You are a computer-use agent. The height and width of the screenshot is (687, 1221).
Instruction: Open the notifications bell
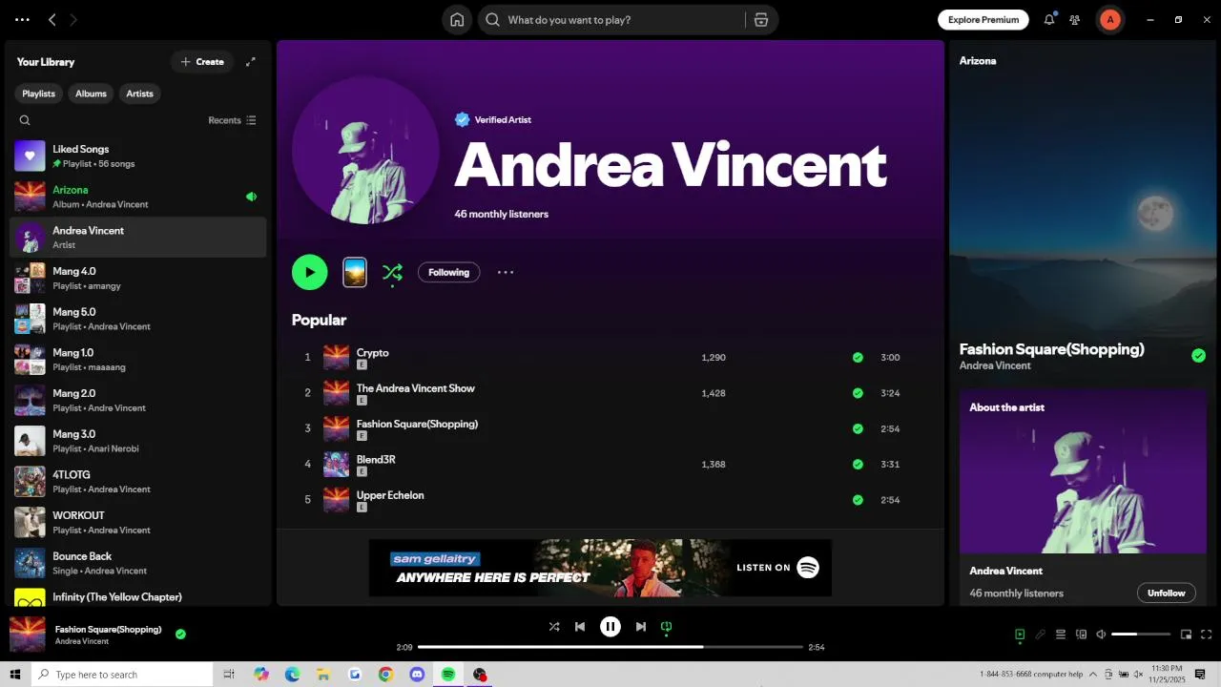click(x=1049, y=19)
